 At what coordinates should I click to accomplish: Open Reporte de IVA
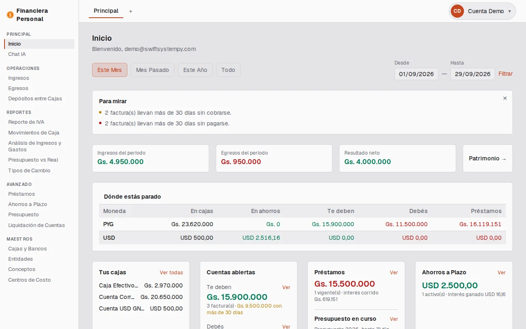(39, 122)
